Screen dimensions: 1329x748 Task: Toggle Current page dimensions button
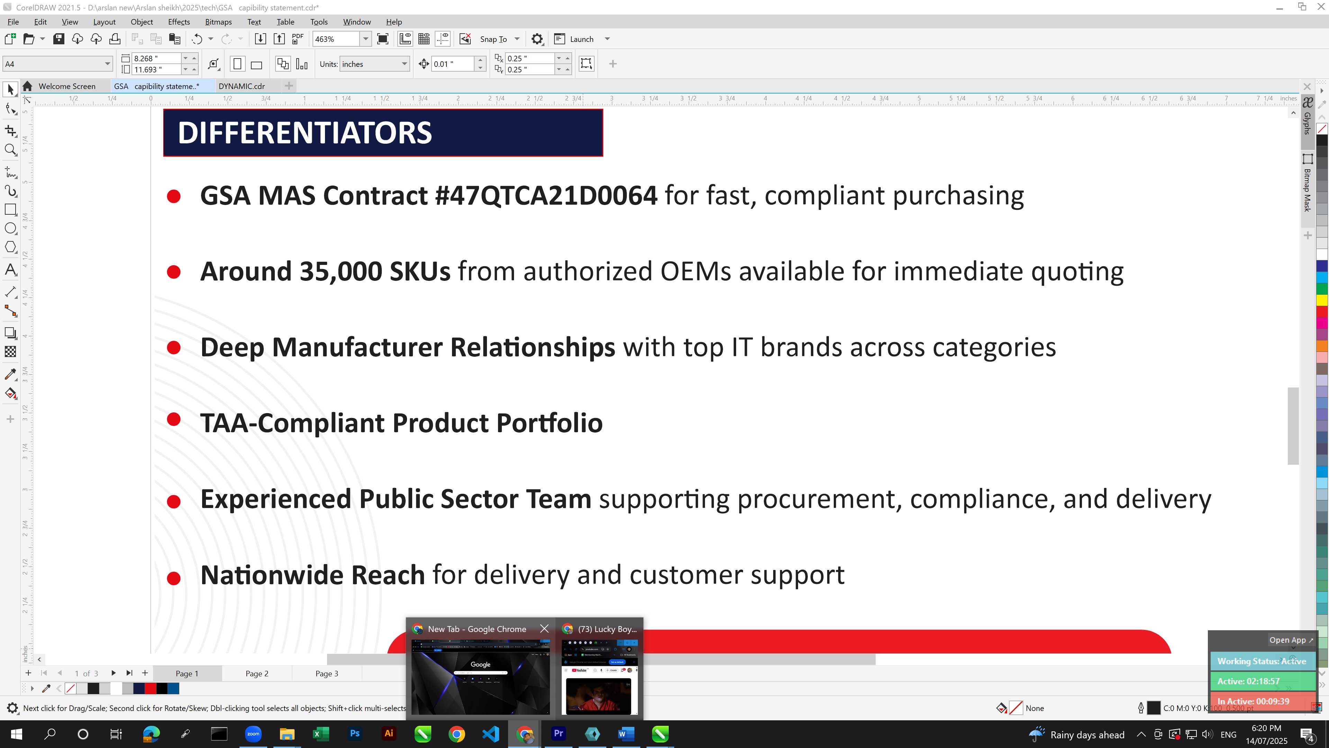click(302, 64)
